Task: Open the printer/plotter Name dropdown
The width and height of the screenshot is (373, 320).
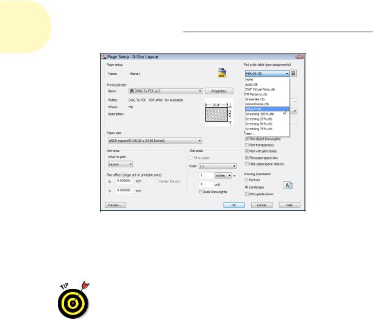Action: [x=166, y=91]
